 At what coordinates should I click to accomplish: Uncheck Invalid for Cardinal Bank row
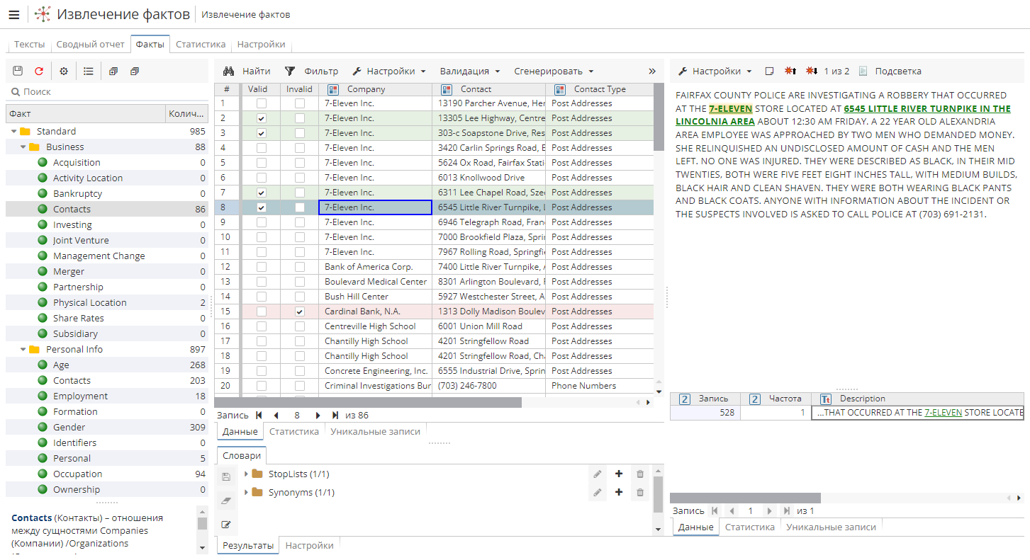click(x=300, y=312)
